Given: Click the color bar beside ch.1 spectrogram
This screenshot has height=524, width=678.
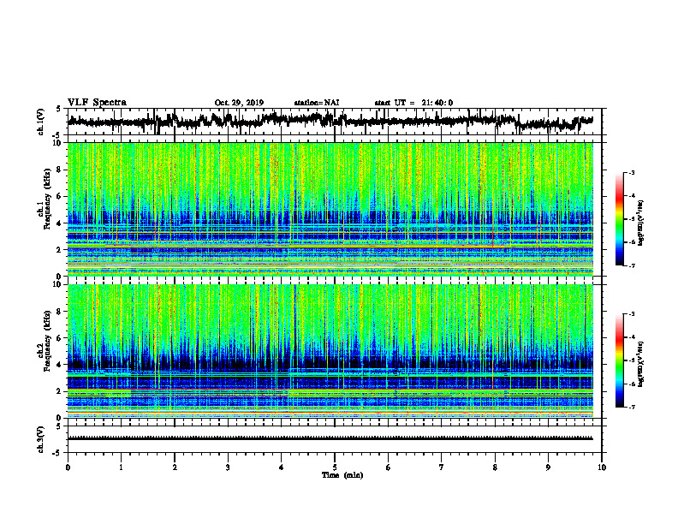Looking at the screenshot, I should [619, 219].
